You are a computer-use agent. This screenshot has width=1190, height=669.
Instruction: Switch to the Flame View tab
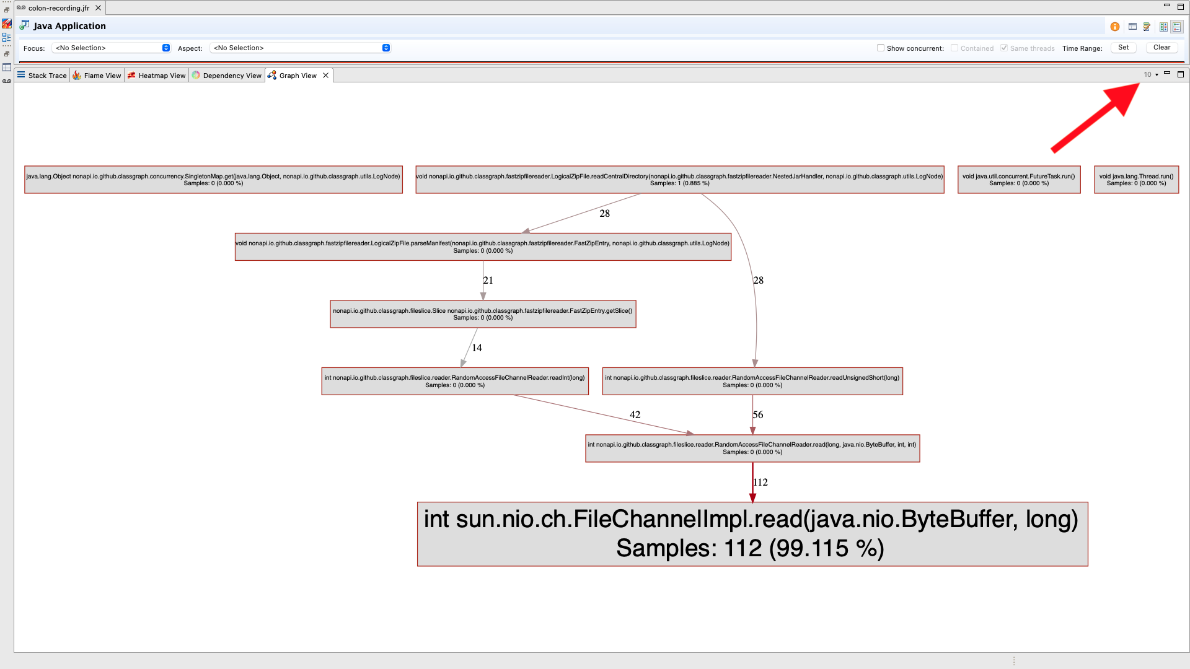tap(97, 76)
